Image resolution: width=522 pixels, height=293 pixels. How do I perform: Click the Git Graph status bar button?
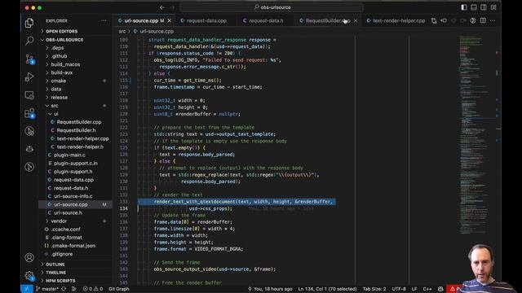119,289
